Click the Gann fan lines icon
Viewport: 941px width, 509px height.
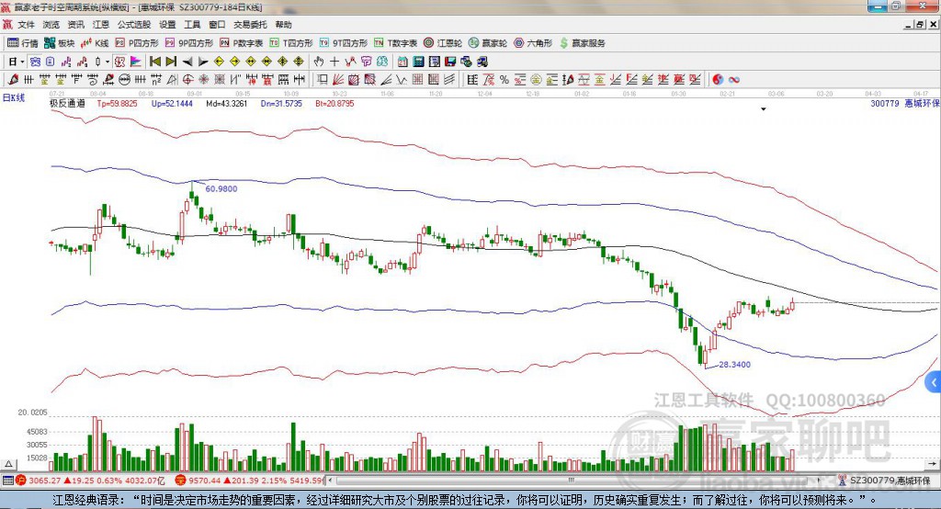pyautogui.click(x=338, y=79)
